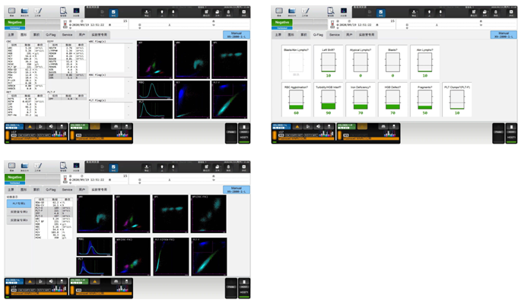This screenshot has width=521, height=303.
Task: Select the 实验室专用2 display option
Action: 19,212
